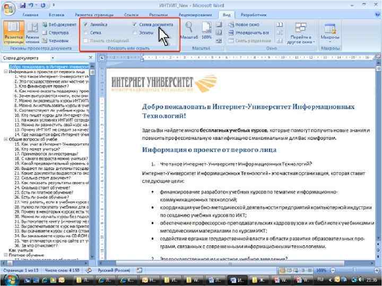The width and height of the screenshot is (382, 286).
Task: Click Страница: 1 из 13 in status bar
Action: pyautogui.click(x=21, y=270)
